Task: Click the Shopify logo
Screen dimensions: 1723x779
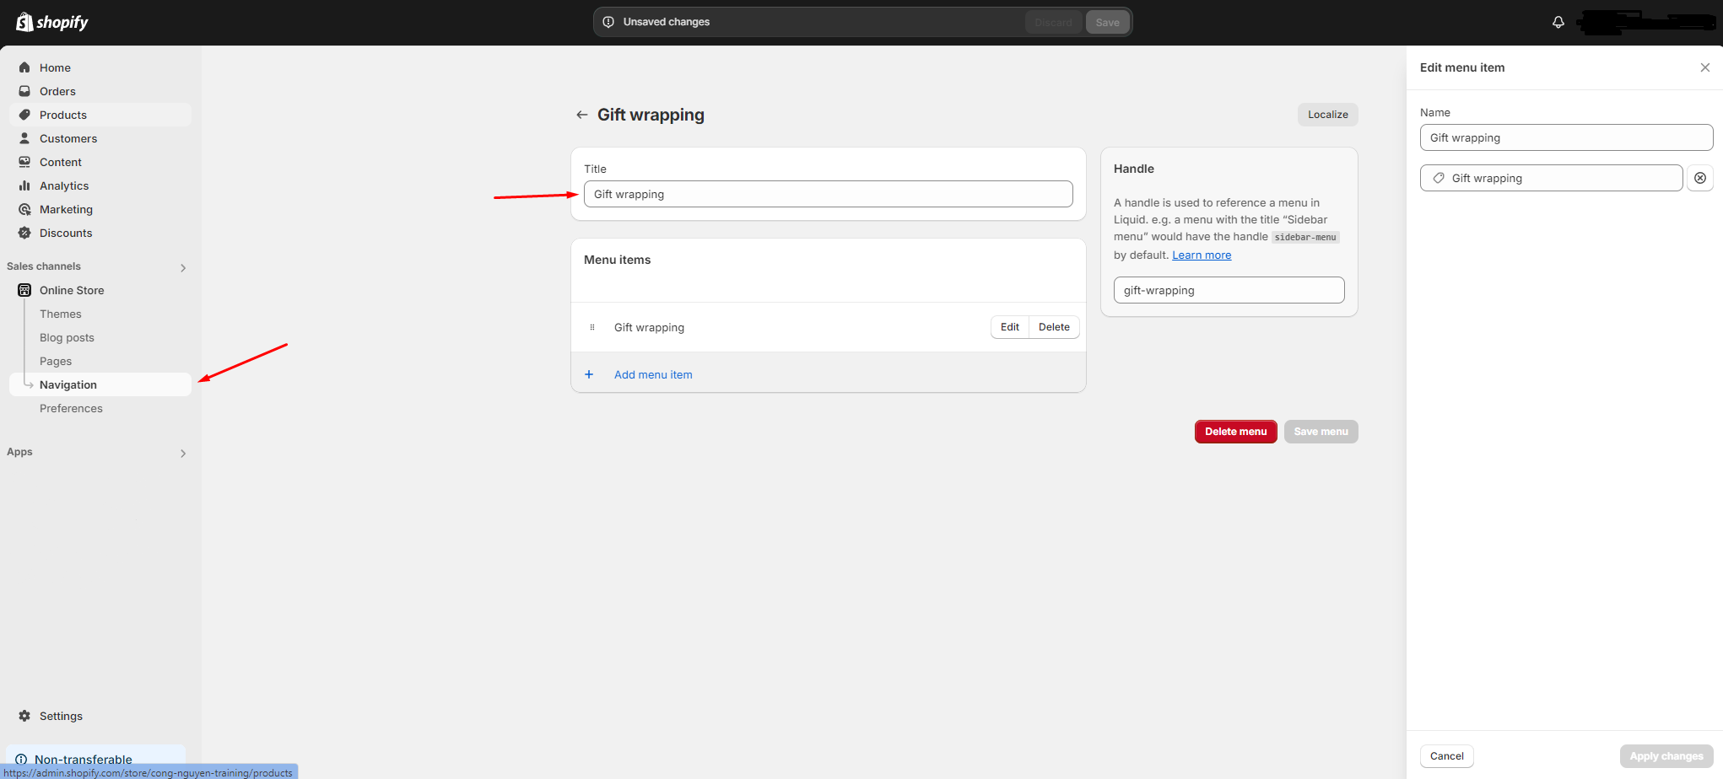Action: (51, 22)
